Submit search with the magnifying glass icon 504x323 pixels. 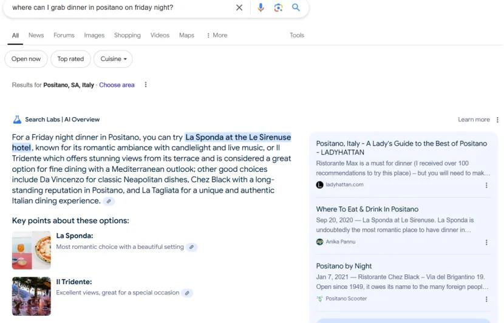(296, 7)
